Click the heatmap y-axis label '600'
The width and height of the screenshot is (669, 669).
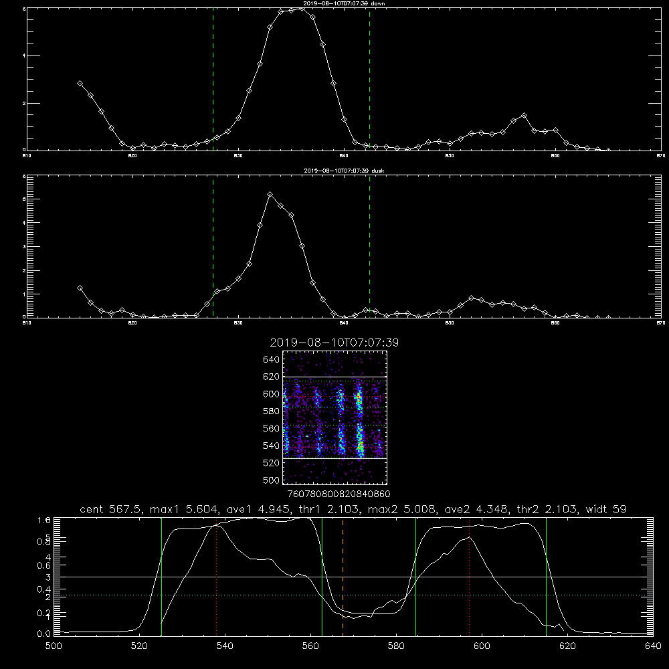tap(271, 394)
